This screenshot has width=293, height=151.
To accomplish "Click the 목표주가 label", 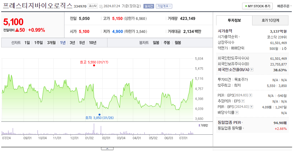I will tap(241, 80).
